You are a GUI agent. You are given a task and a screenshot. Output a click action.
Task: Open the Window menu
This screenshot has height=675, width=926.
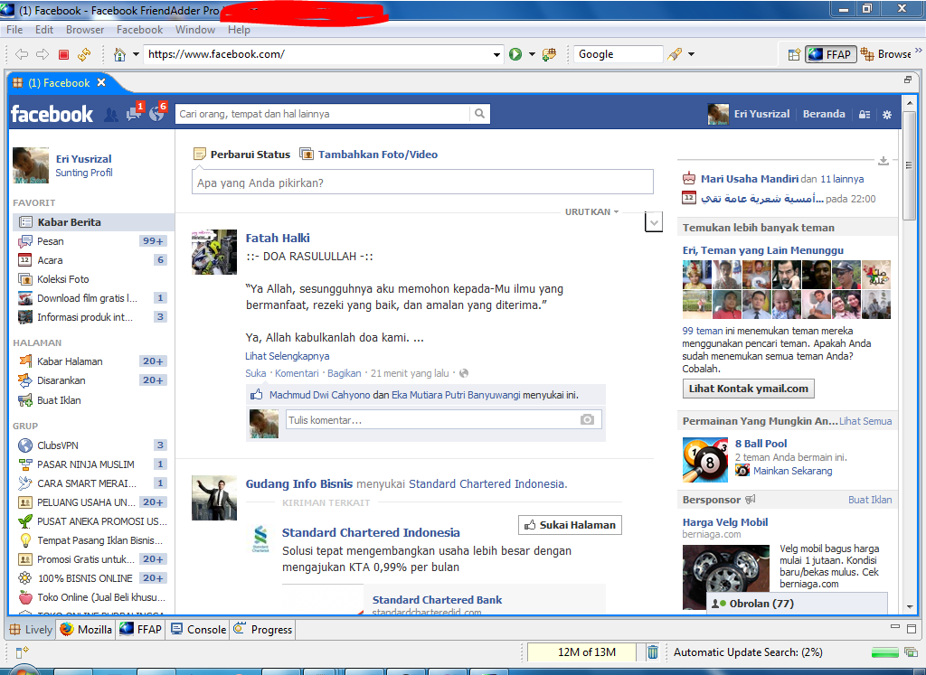(195, 30)
